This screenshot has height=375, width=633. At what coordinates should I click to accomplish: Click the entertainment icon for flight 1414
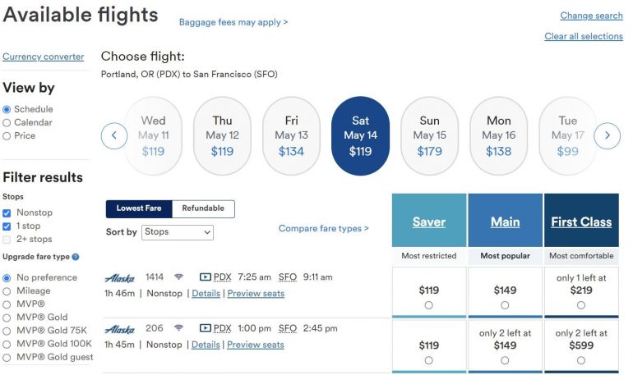point(206,277)
